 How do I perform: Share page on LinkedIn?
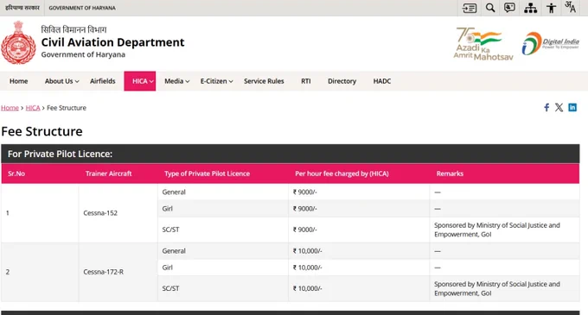click(x=572, y=107)
